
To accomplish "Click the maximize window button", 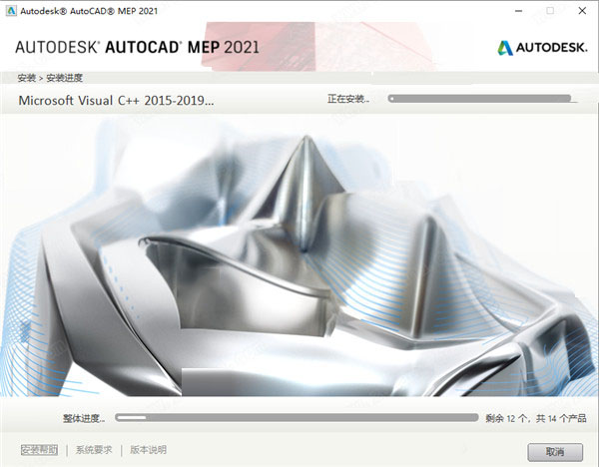I will click(548, 11).
